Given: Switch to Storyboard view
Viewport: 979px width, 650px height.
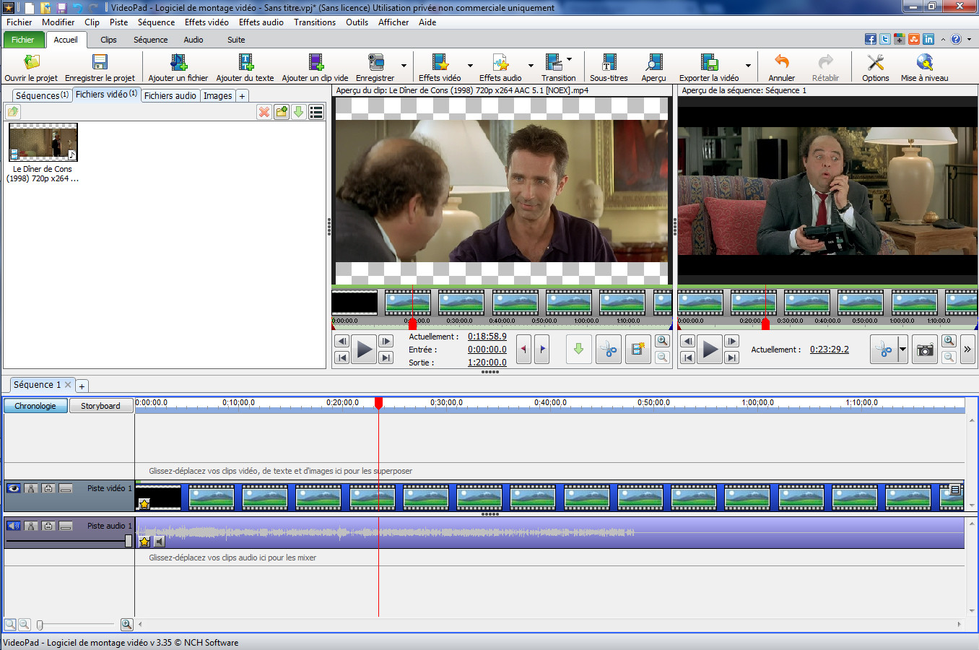Looking at the screenshot, I should pyautogui.click(x=101, y=406).
